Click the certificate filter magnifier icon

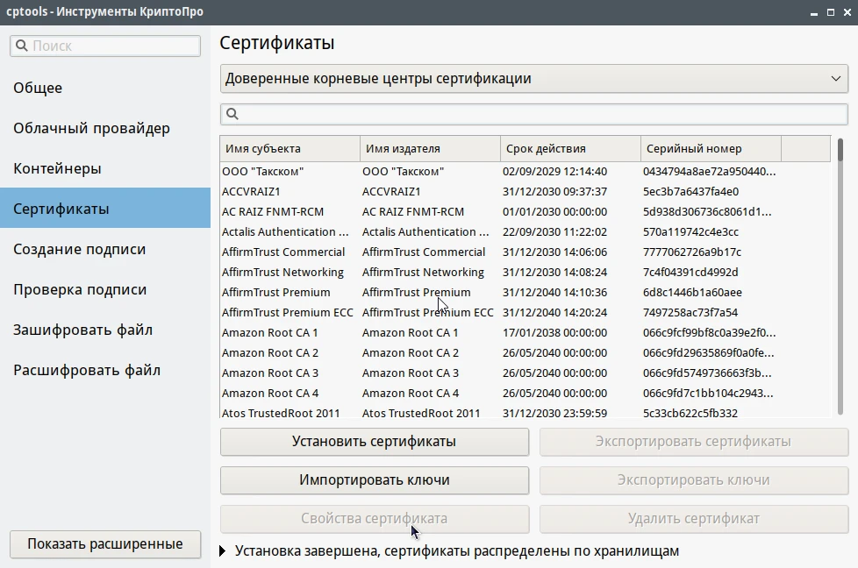232,114
